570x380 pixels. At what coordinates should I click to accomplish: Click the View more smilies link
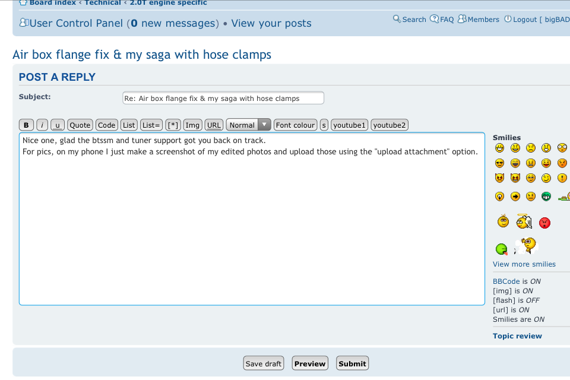pos(524,264)
